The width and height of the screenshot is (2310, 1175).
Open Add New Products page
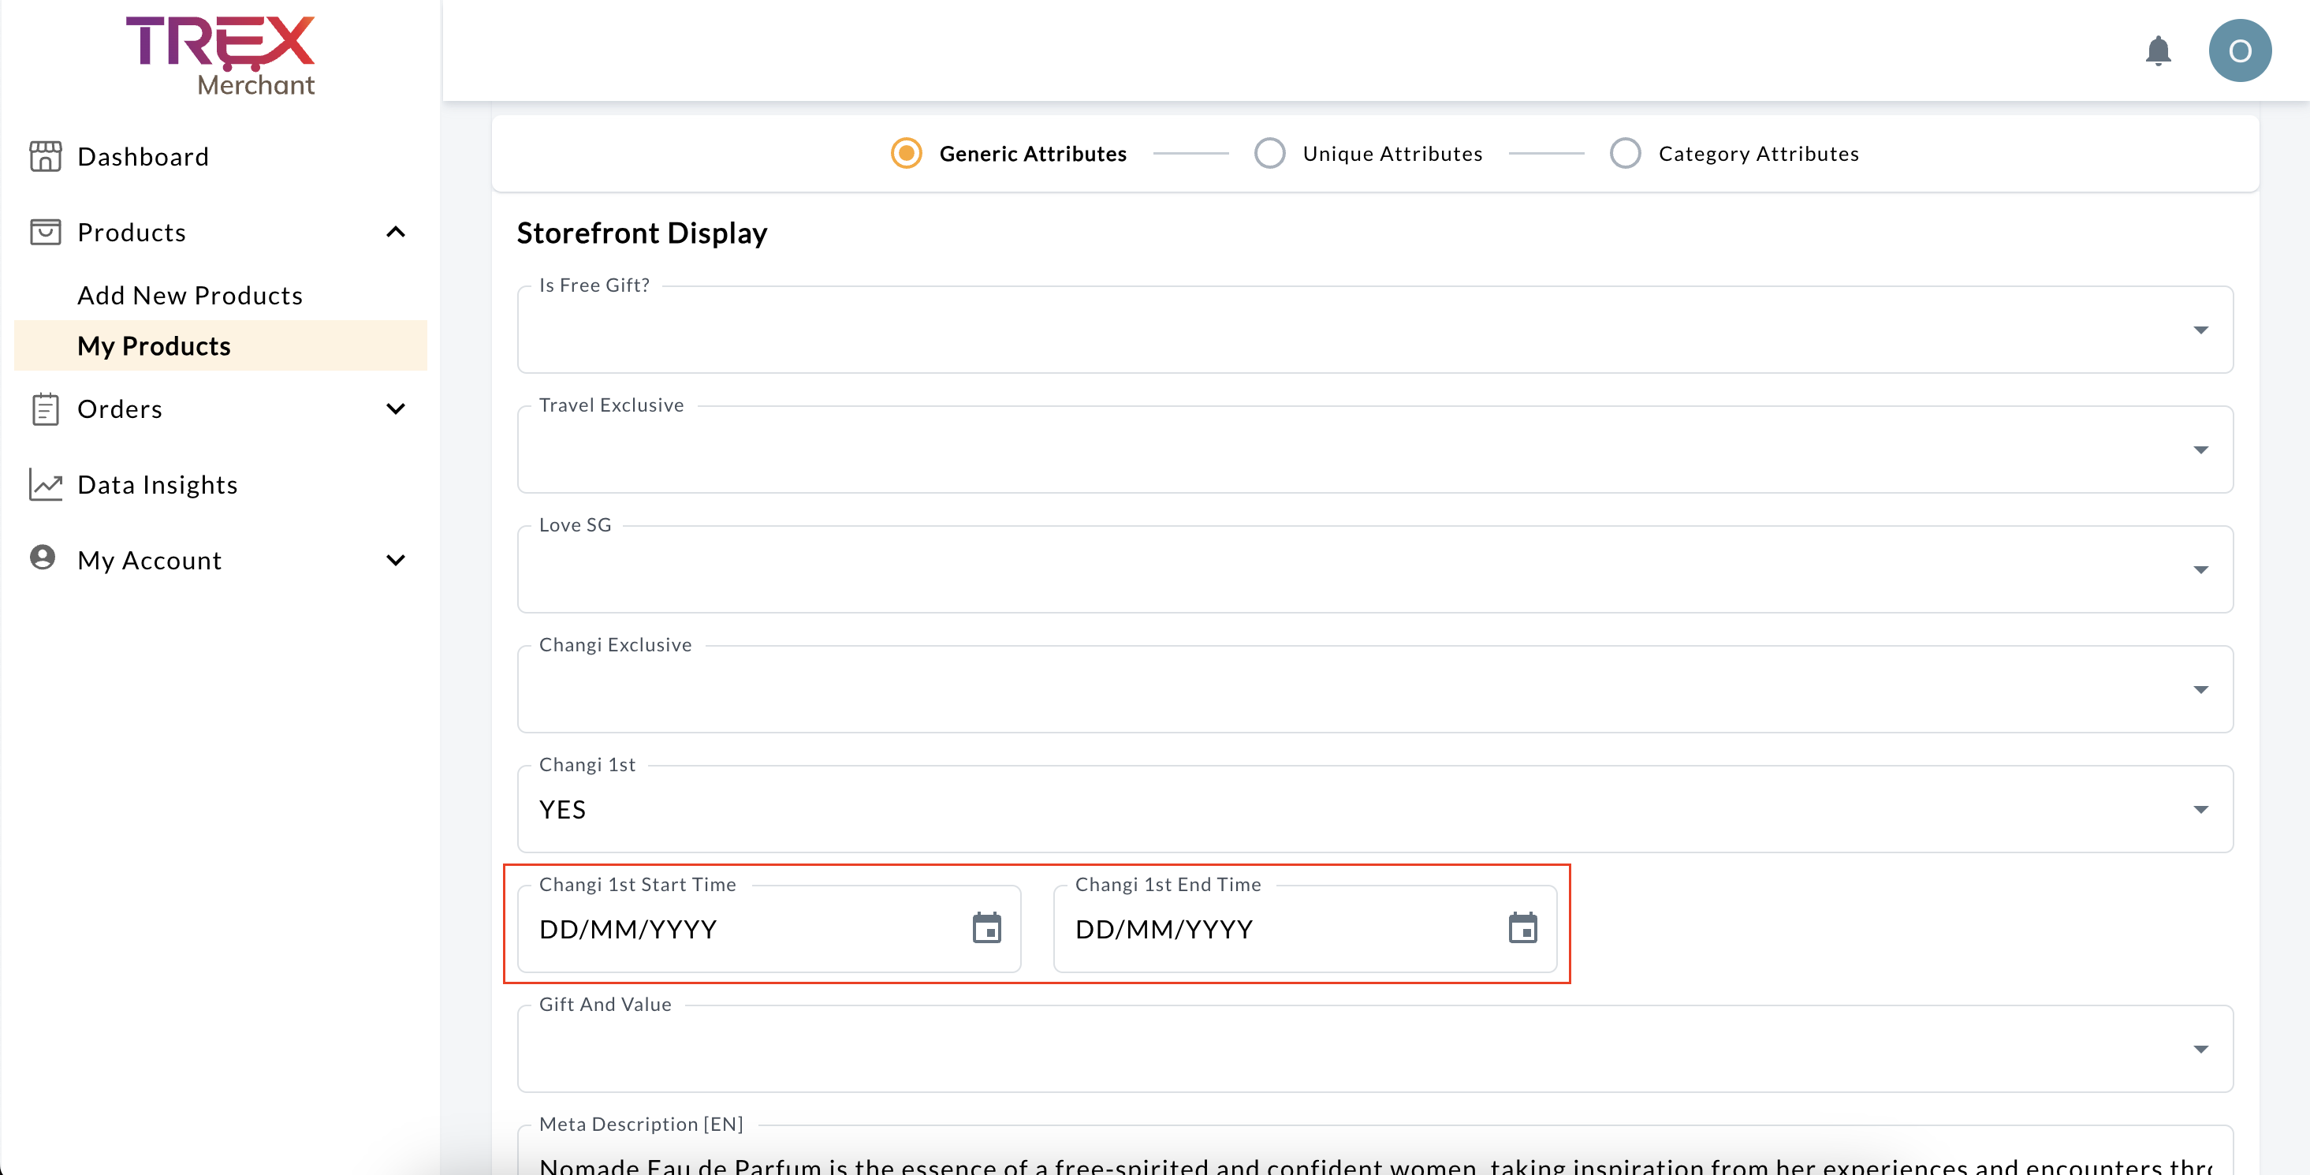click(x=190, y=295)
